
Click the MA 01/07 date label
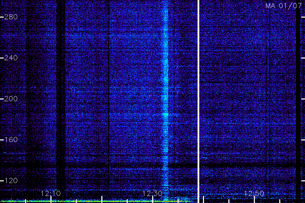point(283,6)
